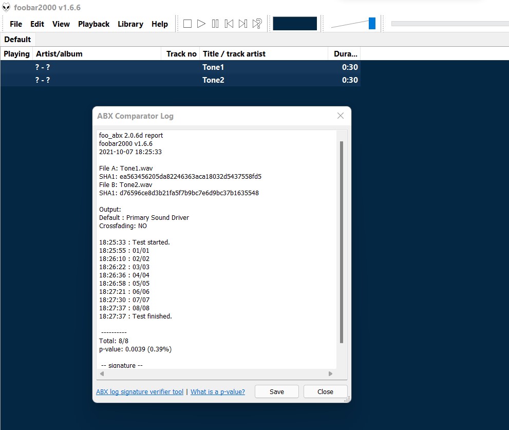Click the Title / track artist column header
This screenshot has height=430, width=509.
point(263,54)
